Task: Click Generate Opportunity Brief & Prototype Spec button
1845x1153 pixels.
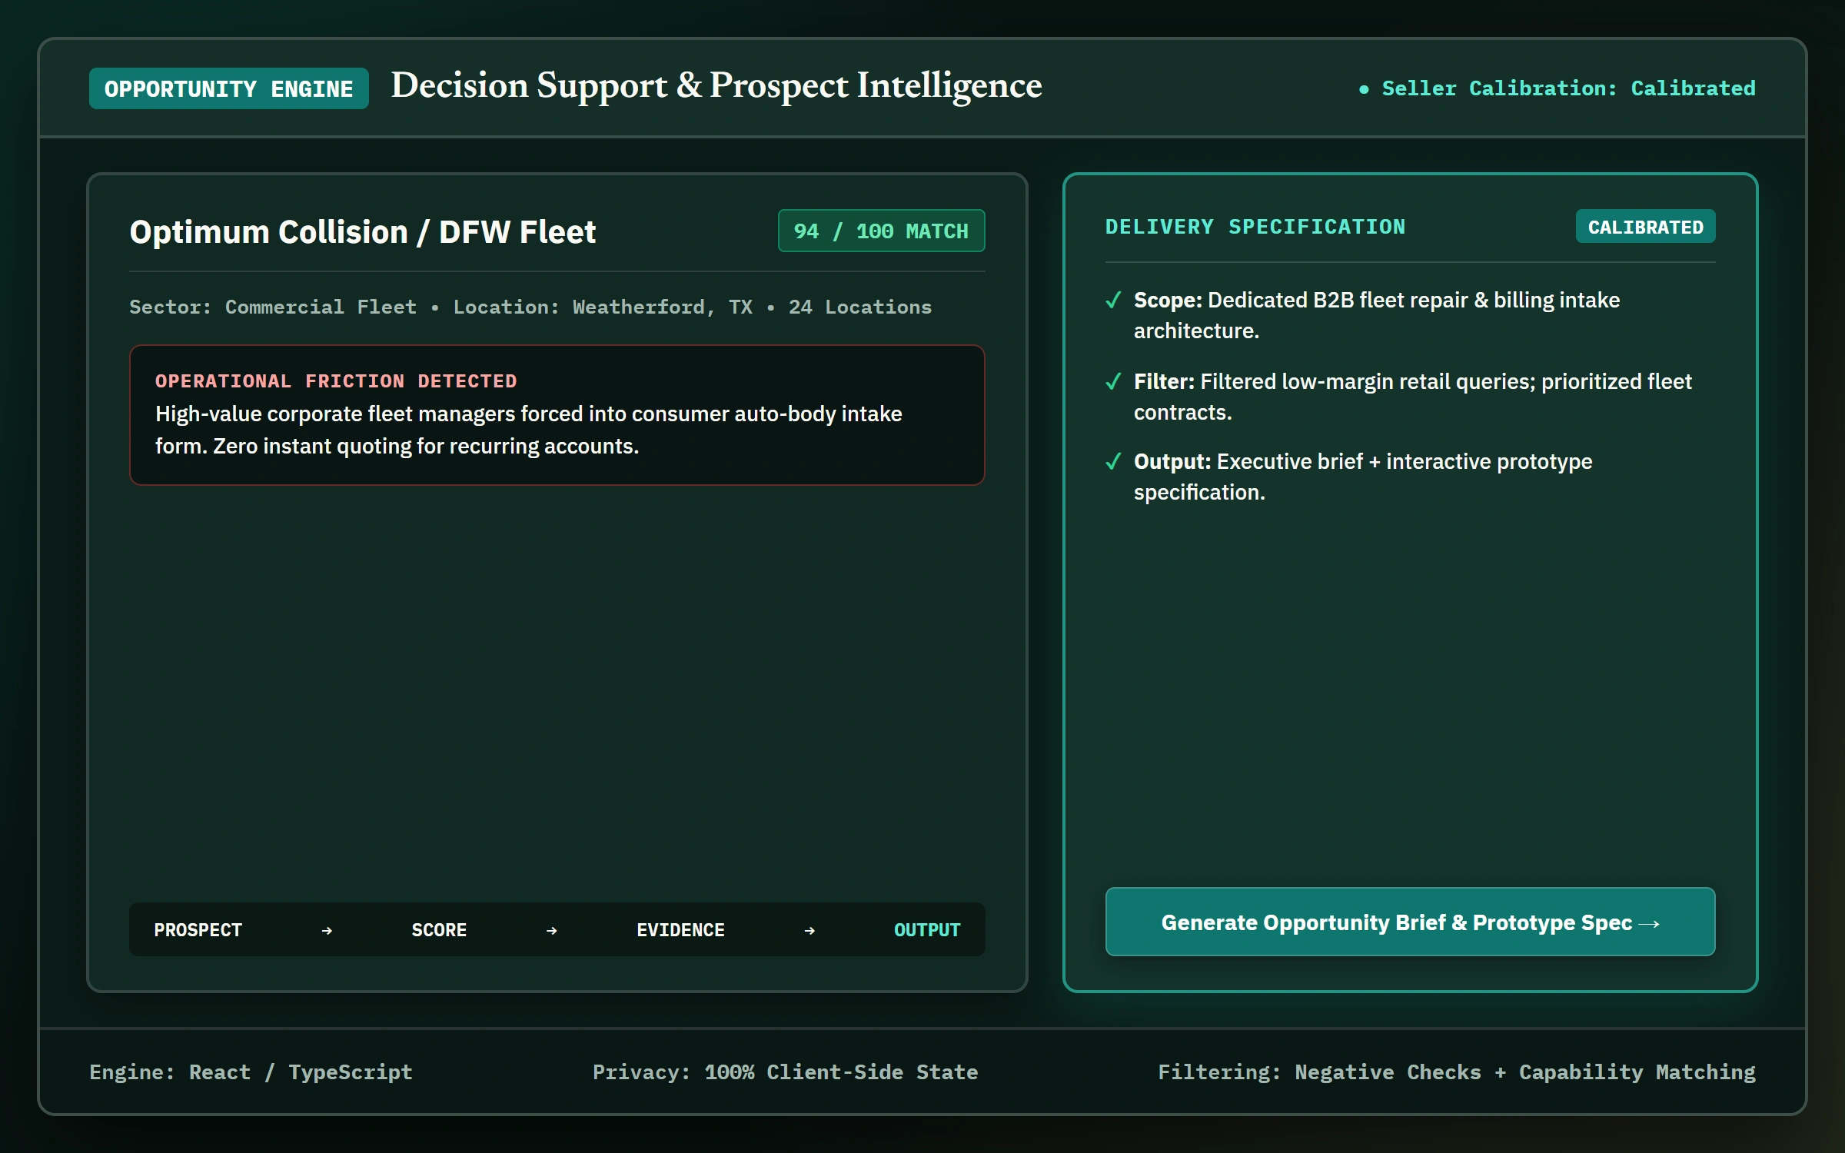Action: click(x=1410, y=922)
